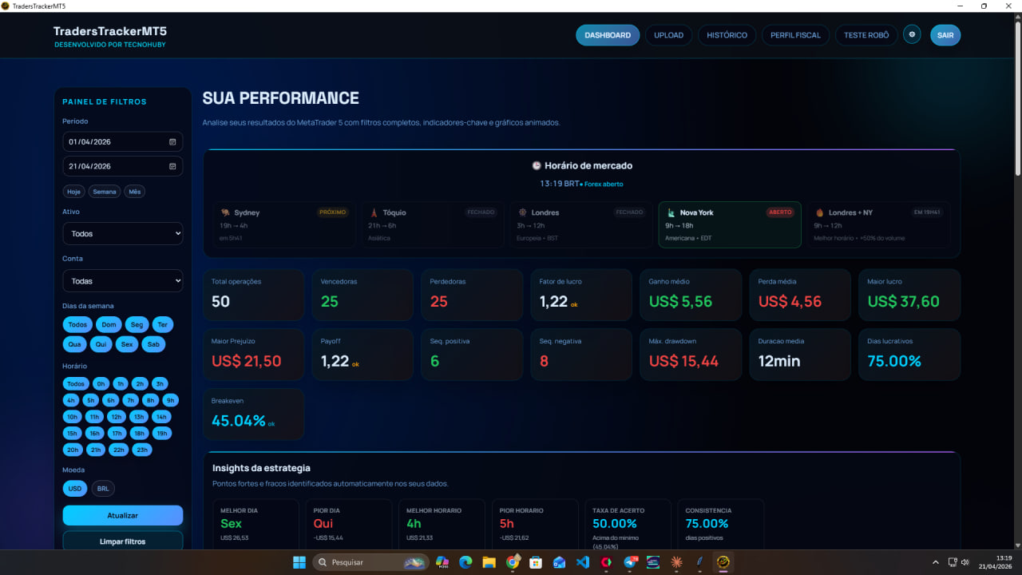Click the Windows Pesquisar search box
This screenshot has width=1022, height=575.
coord(370,562)
